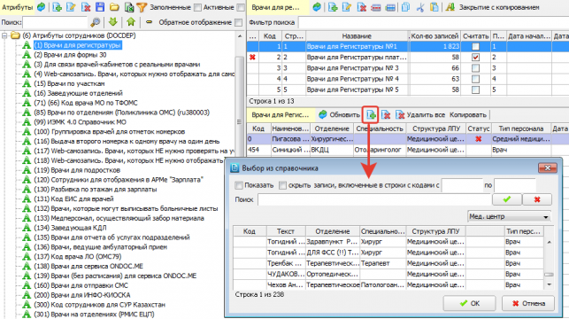Check Считать for Врачи для Регистратуры №1
Image resolution: width=569 pixels, height=319 pixels.
(475, 46)
